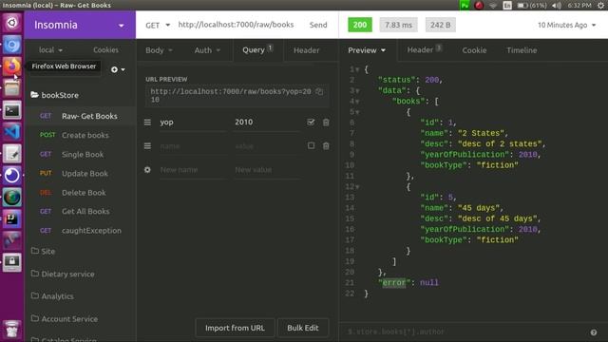Open the Insomnia app dock icon
The height and width of the screenshot is (342, 608).
[x=12, y=176]
